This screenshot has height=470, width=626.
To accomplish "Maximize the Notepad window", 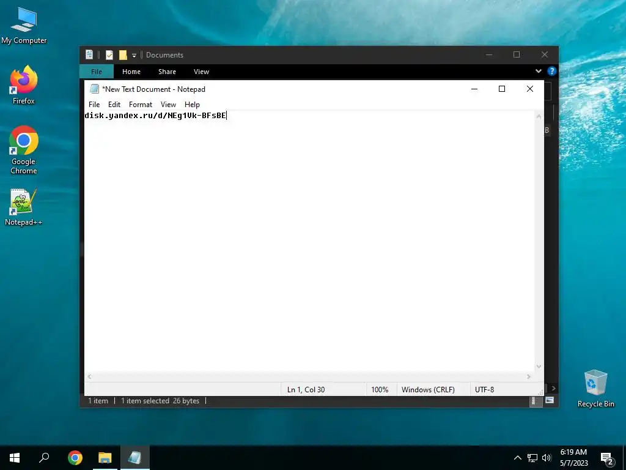I will point(502,89).
